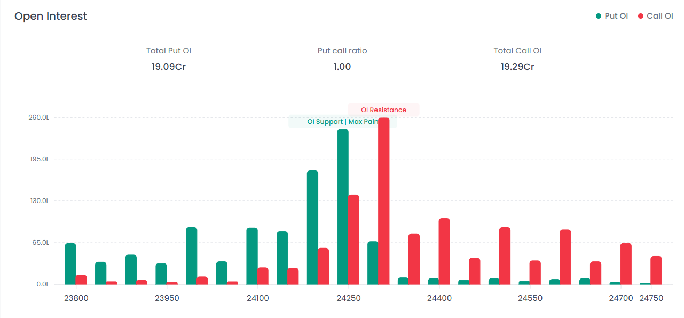This screenshot has height=318, width=684.
Task: Click the red Call OI legend dot
Action: pyautogui.click(x=641, y=16)
